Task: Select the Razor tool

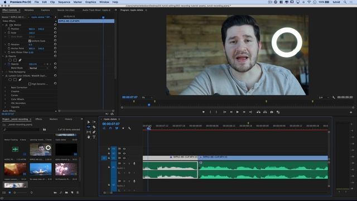Action: pos(94,127)
